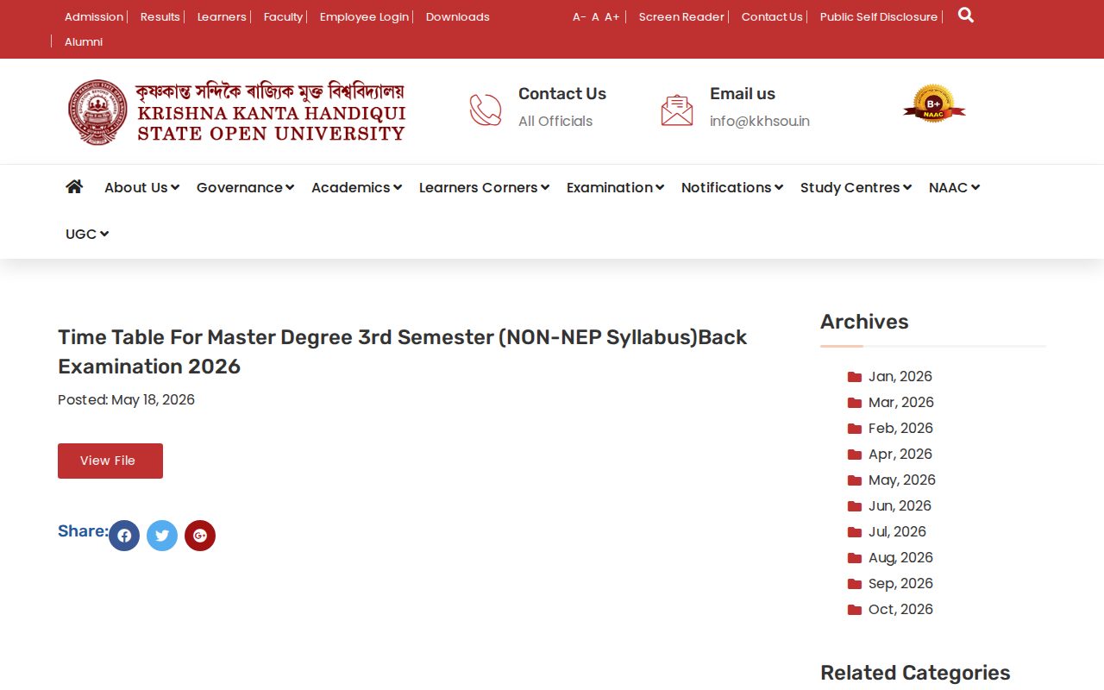Open the Downloads link
1104x690 pixels.
click(x=458, y=16)
